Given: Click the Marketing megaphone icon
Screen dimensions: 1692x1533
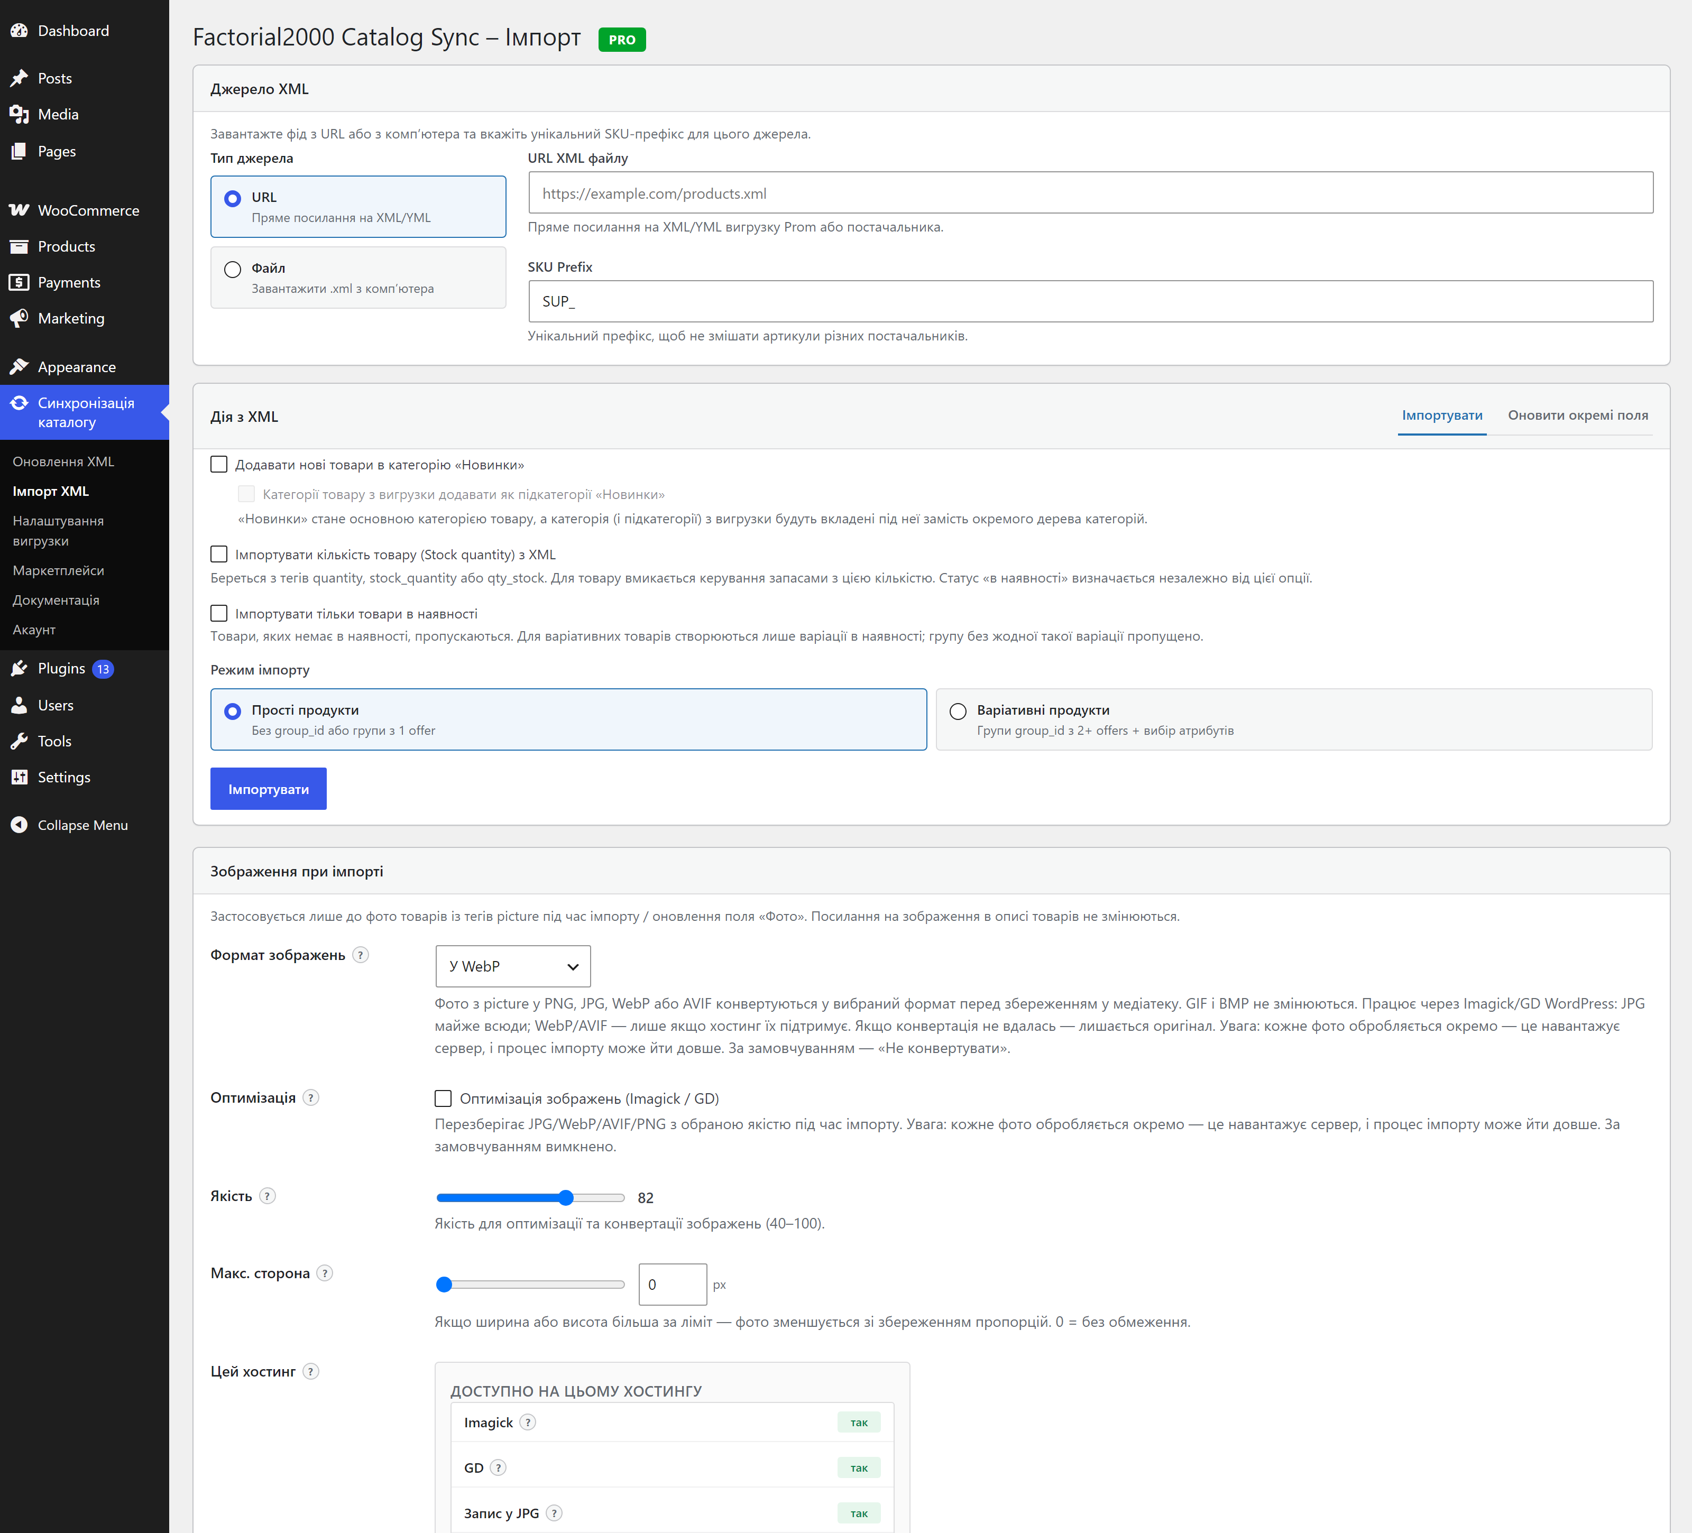Looking at the screenshot, I should [20, 319].
